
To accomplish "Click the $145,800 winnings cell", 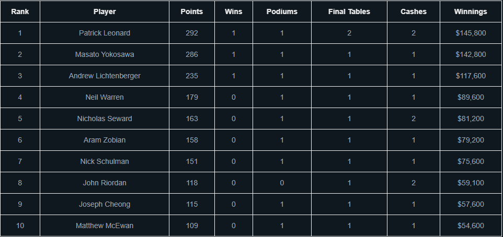I will tap(471, 33).
